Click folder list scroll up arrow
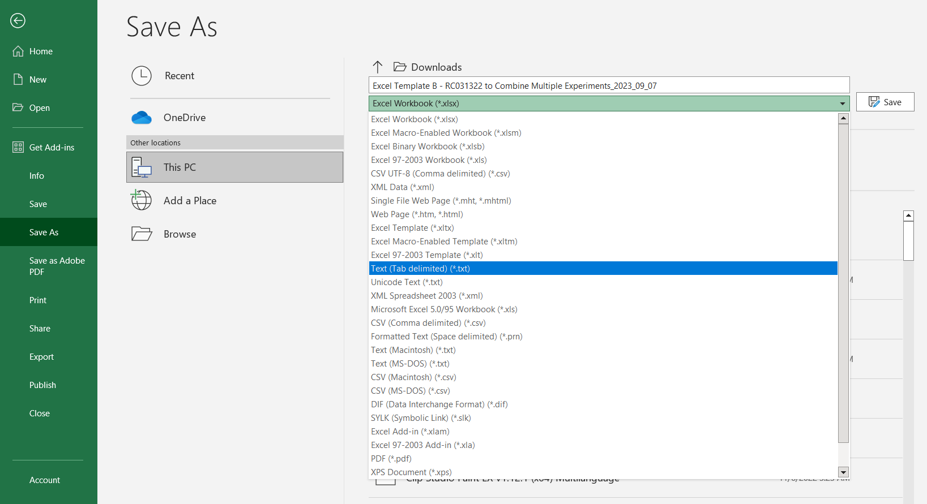The height and width of the screenshot is (504, 927). 909,216
